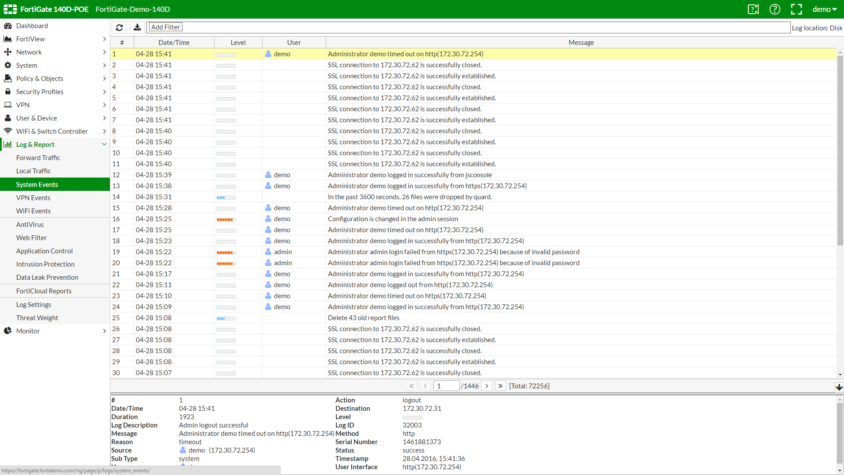
Task: Click the refresh log icon
Action: point(119,27)
